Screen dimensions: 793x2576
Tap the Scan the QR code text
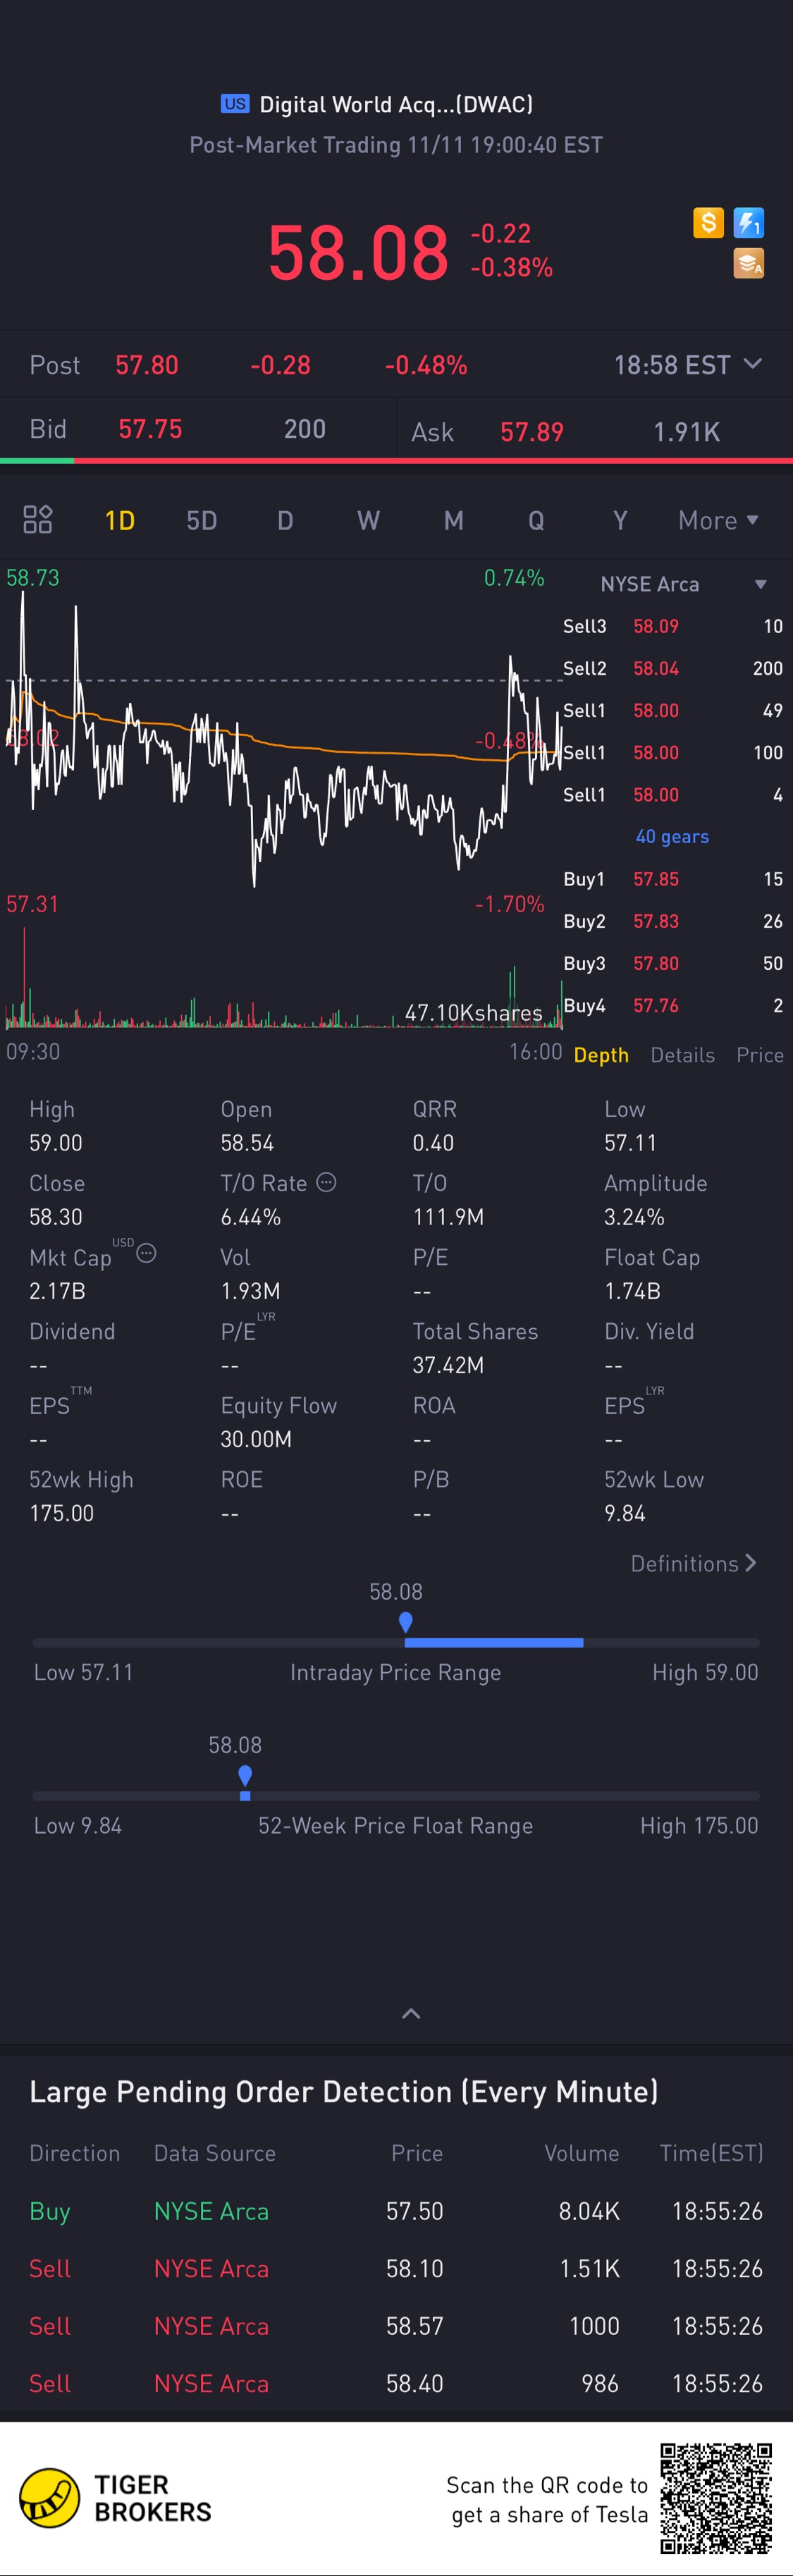tap(547, 2500)
